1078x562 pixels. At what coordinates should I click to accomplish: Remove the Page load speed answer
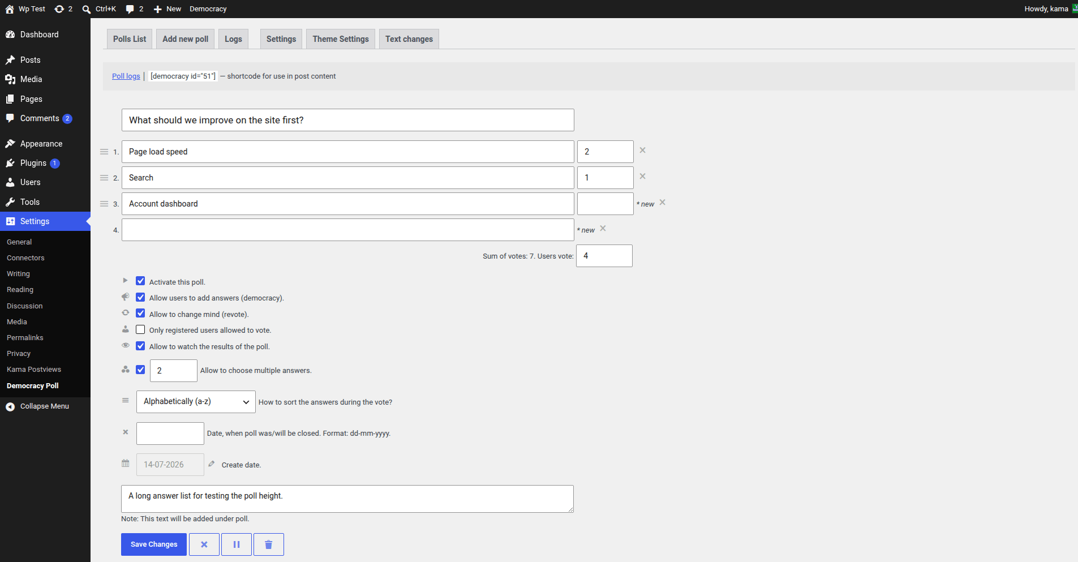coord(643,151)
